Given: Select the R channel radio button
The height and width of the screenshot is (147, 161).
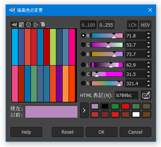Looking at the screenshot, I should tap(83, 36).
